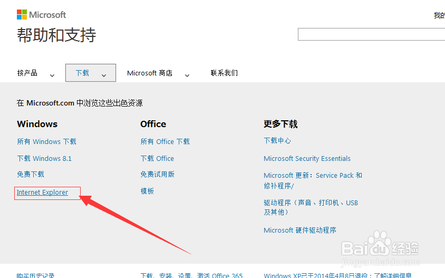Open 驱动程序(声音、打印机、USB) link

311,207
